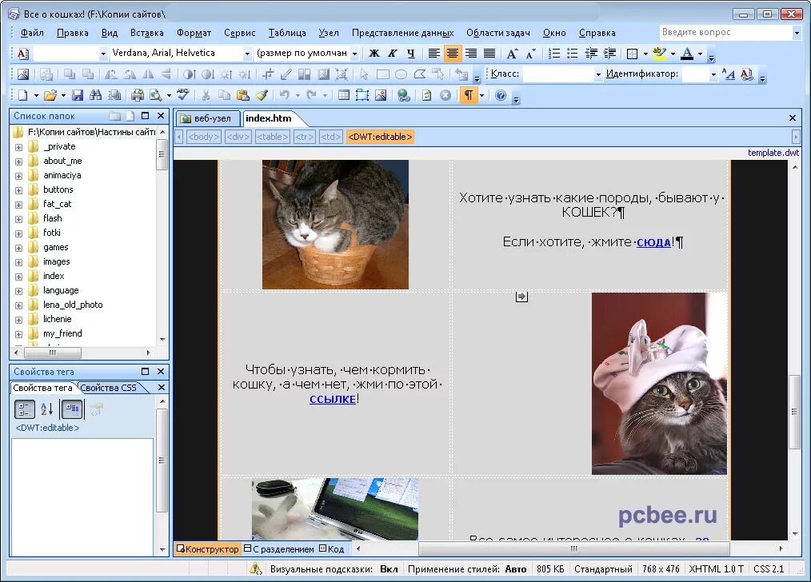Open the Области задач menu
The width and height of the screenshot is (811, 582).
[498, 33]
